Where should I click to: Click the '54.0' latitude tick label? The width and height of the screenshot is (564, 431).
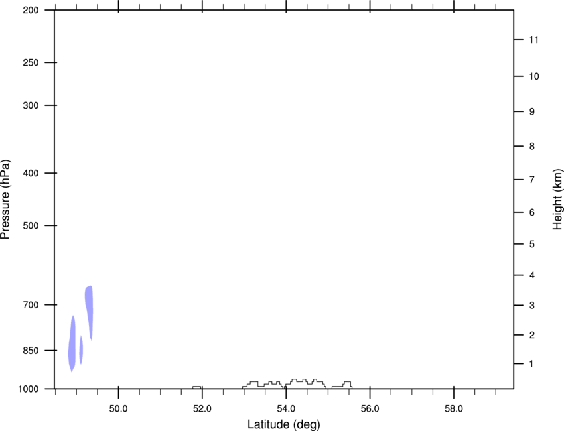(x=286, y=408)
